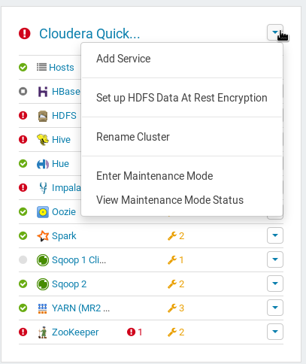The height and width of the screenshot is (364, 306).
Task: Select Enter Maintenance Mode option
Action: coord(155,176)
